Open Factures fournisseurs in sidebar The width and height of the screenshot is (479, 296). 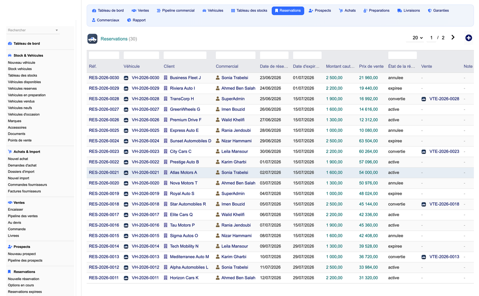[x=24, y=191]
